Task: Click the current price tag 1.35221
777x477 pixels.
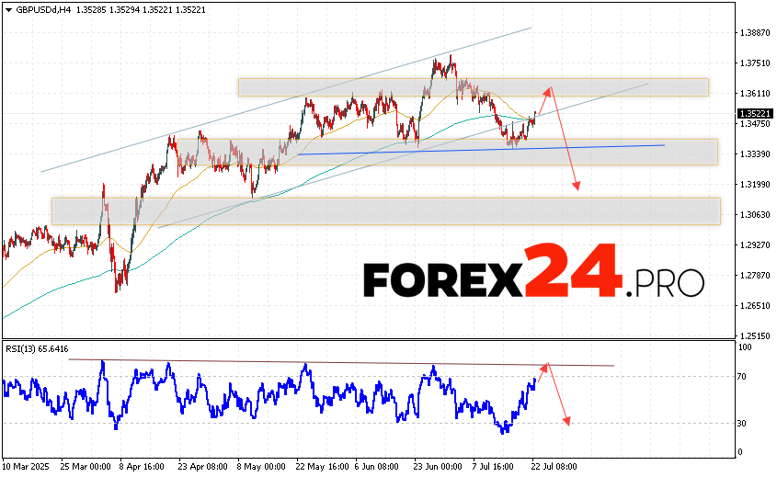Action: 754,113
